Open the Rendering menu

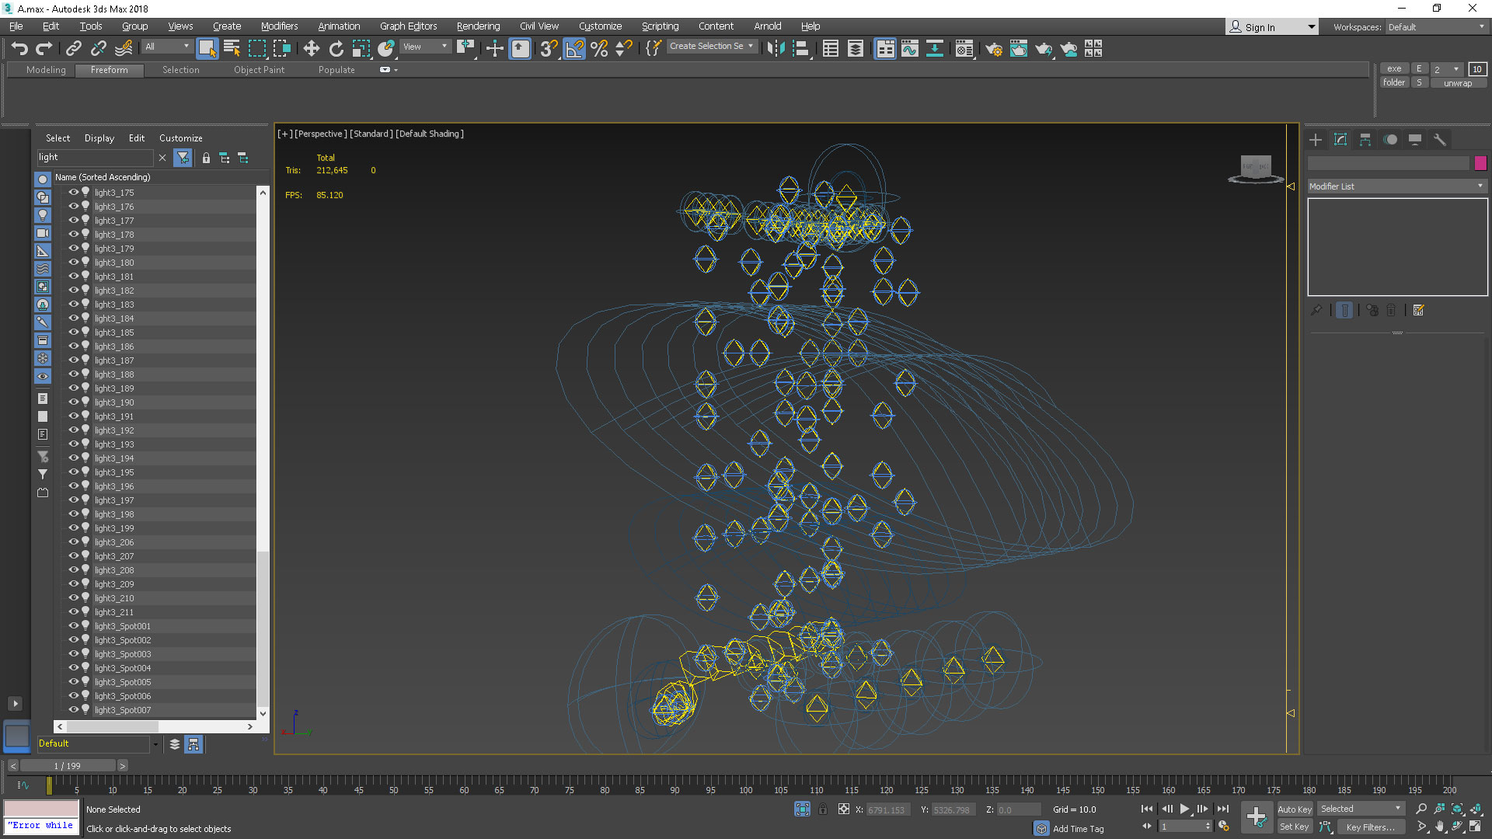pyautogui.click(x=478, y=26)
